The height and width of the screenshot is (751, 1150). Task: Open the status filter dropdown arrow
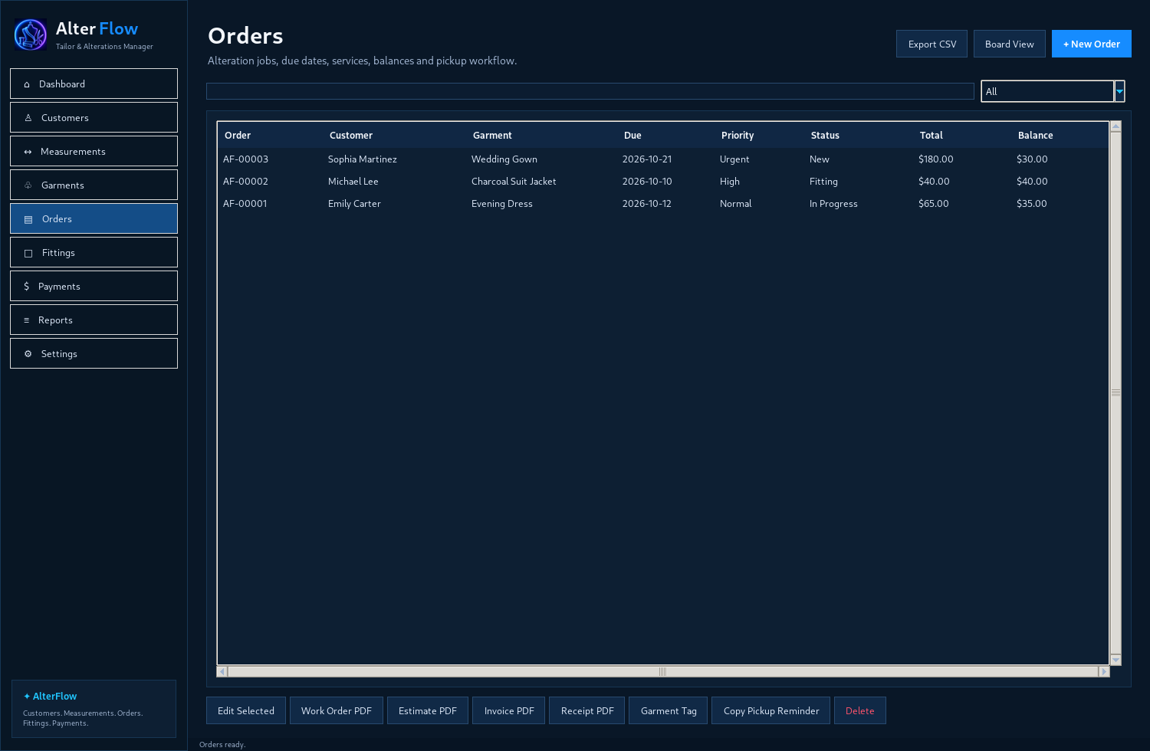click(x=1119, y=91)
